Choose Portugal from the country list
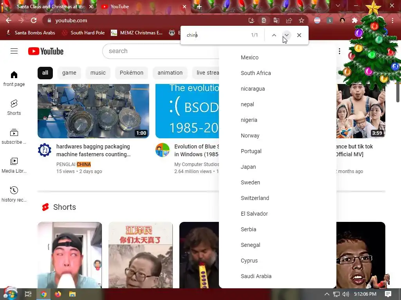Viewport: 401px width, 300px height. pos(278,151)
